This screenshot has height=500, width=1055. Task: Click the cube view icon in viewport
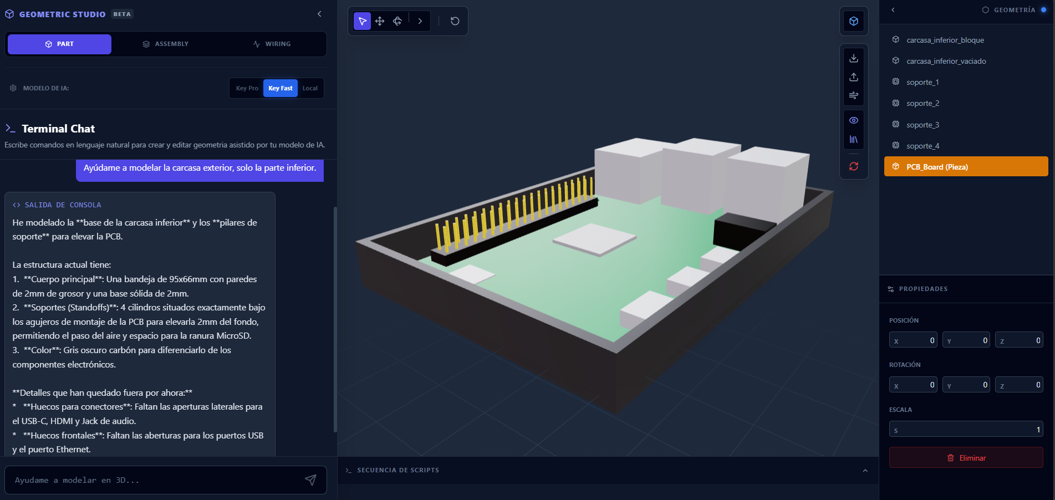tap(854, 21)
